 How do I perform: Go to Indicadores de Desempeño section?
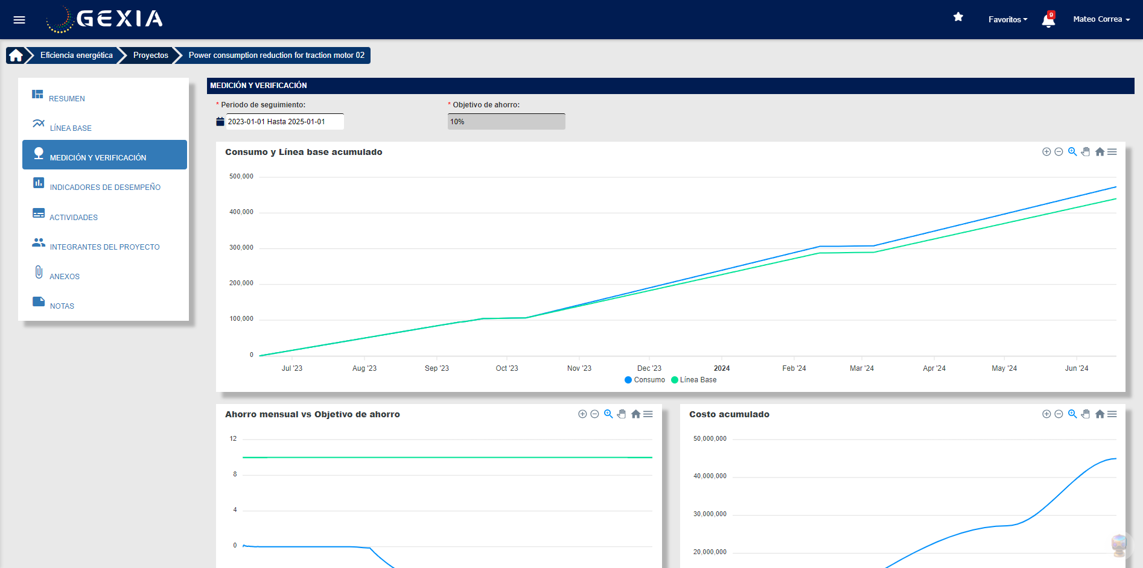click(105, 187)
